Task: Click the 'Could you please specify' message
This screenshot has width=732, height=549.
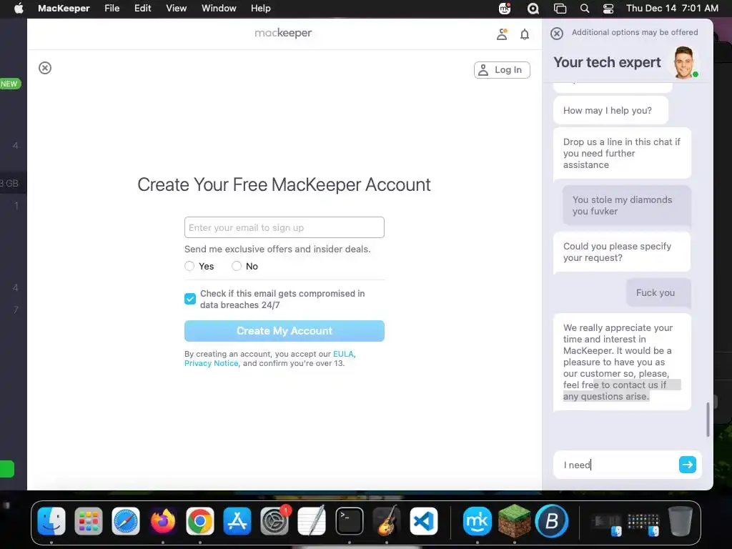Action: click(622, 252)
